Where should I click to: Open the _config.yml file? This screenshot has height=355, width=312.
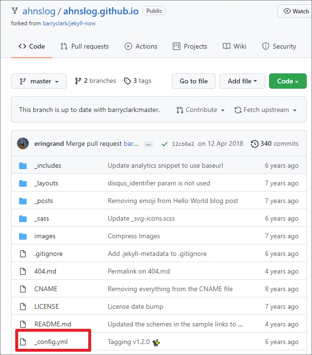pyautogui.click(x=51, y=342)
